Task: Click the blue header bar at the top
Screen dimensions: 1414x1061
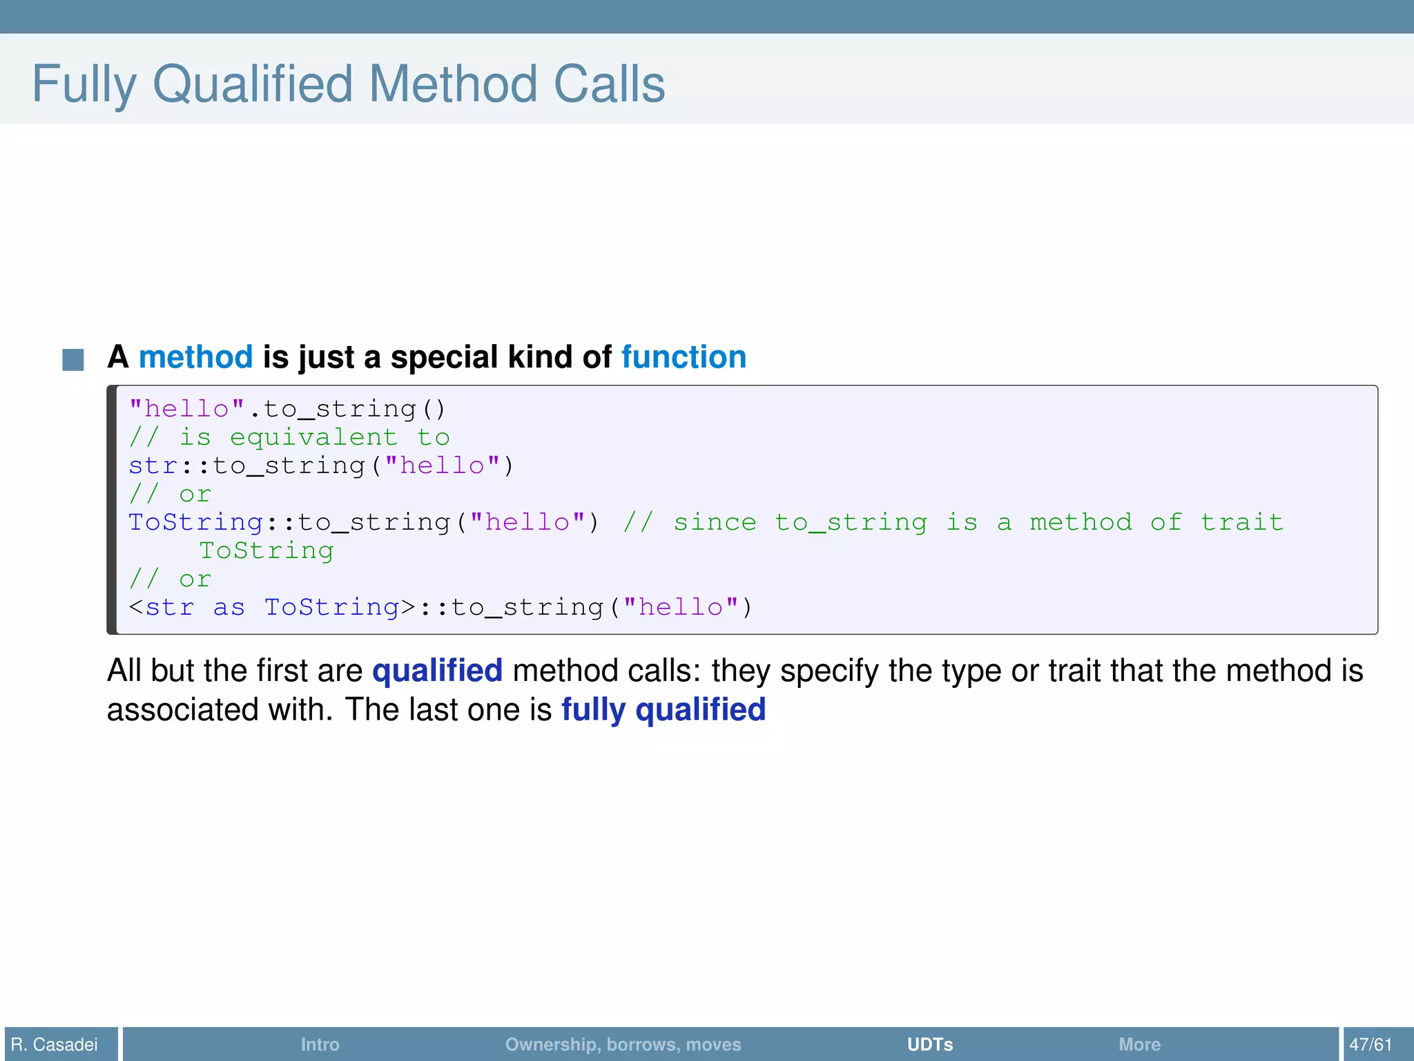Action: pyautogui.click(x=707, y=16)
